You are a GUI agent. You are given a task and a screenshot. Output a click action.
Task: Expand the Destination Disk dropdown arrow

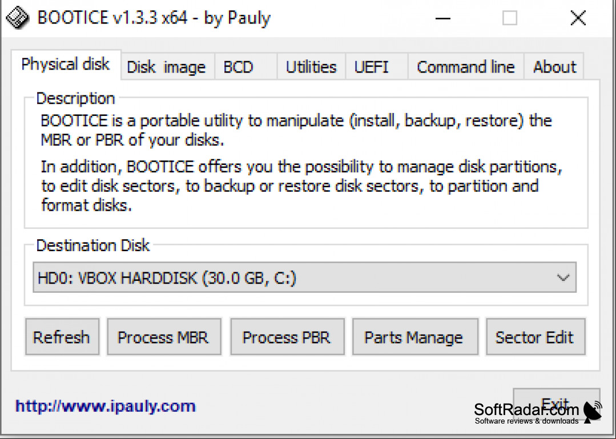[563, 277]
